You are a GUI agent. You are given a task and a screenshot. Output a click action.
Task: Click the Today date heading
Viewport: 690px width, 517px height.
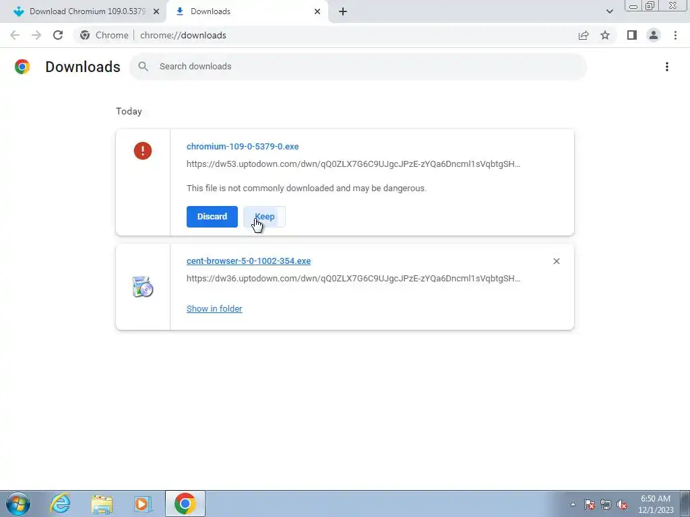129,111
